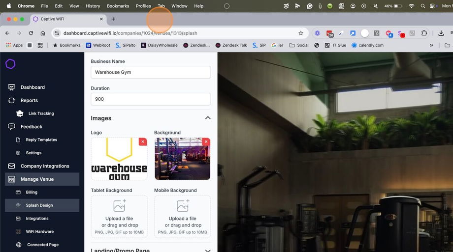Viewport: 453px width, 252px height.
Task: Reload the current page
Action: coord(31,33)
